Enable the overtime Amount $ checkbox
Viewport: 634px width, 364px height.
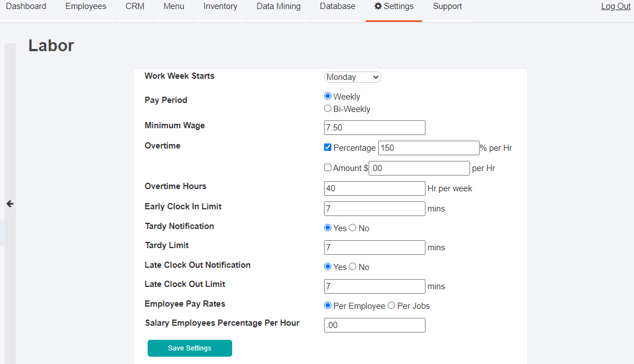[x=328, y=168]
